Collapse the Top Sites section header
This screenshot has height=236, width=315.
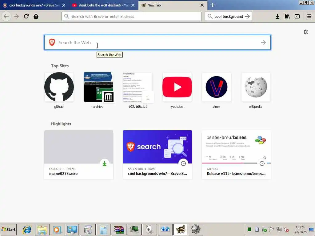click(60, 66)
